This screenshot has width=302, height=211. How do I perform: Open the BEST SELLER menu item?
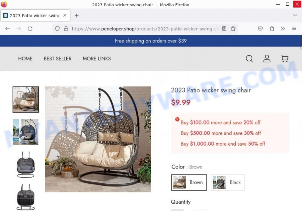58,58
